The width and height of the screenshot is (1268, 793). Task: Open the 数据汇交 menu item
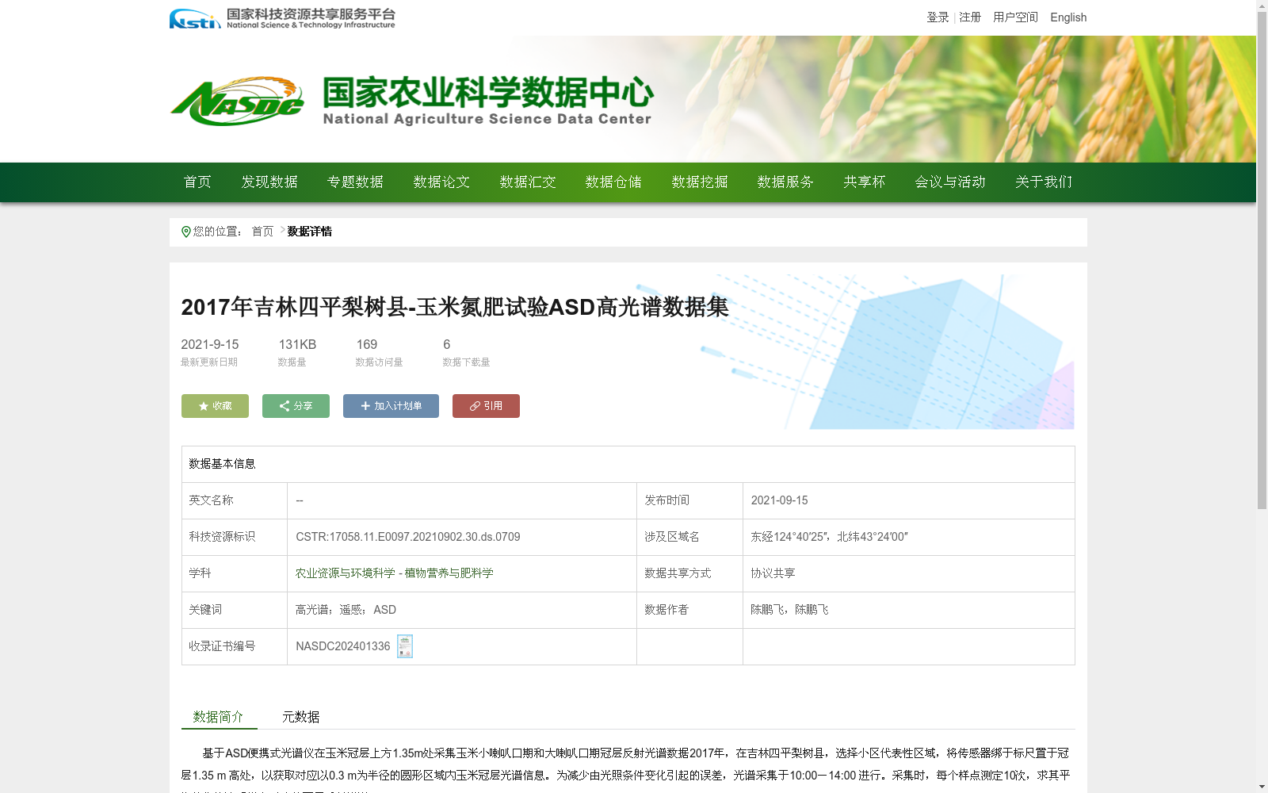pyautogui.click(x=528, y=182)
